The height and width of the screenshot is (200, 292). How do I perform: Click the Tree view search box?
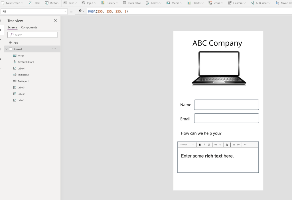tap(33, 35)
